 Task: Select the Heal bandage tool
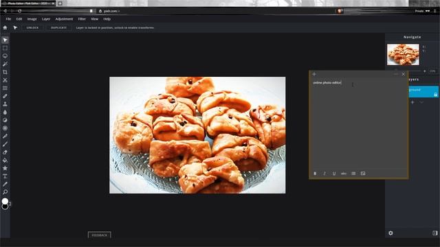coord(5,96)
